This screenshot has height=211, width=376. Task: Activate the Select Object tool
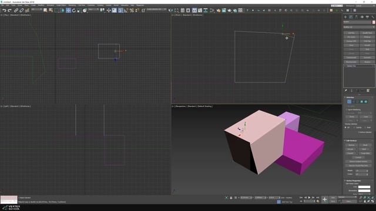pos(45,11)
